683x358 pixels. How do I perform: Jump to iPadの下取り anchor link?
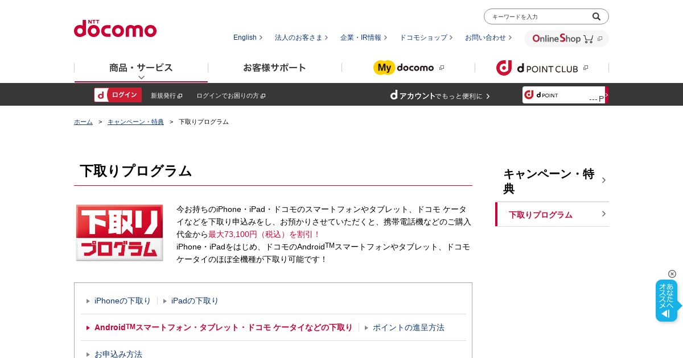pos(195,301)
